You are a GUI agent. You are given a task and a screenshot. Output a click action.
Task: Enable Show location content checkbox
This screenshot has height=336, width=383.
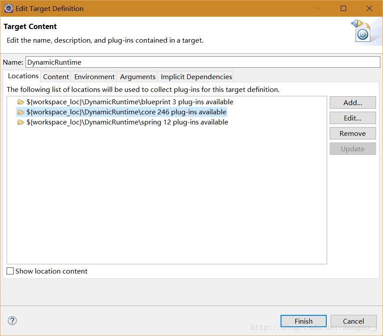[10, 271]
